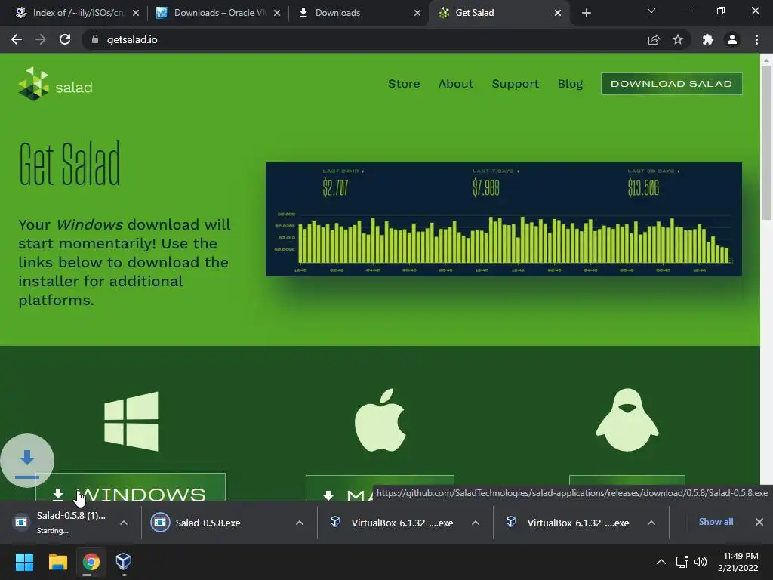Click the WINDOWS download button
773x580 pixels.
click(130, 487)
